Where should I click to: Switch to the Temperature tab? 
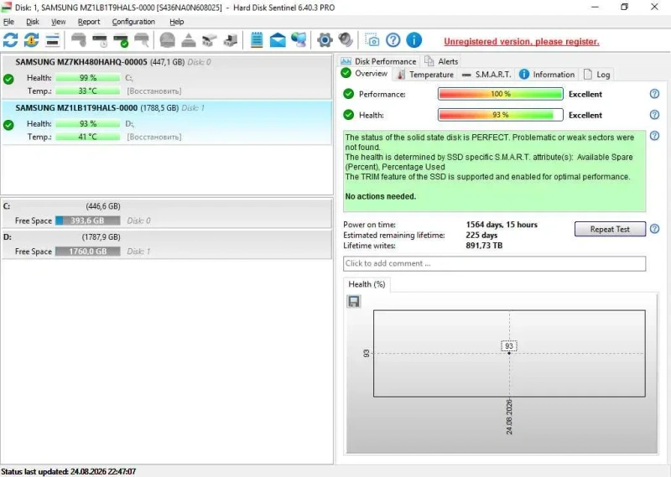pyautogui.click(x=425, y=75)
